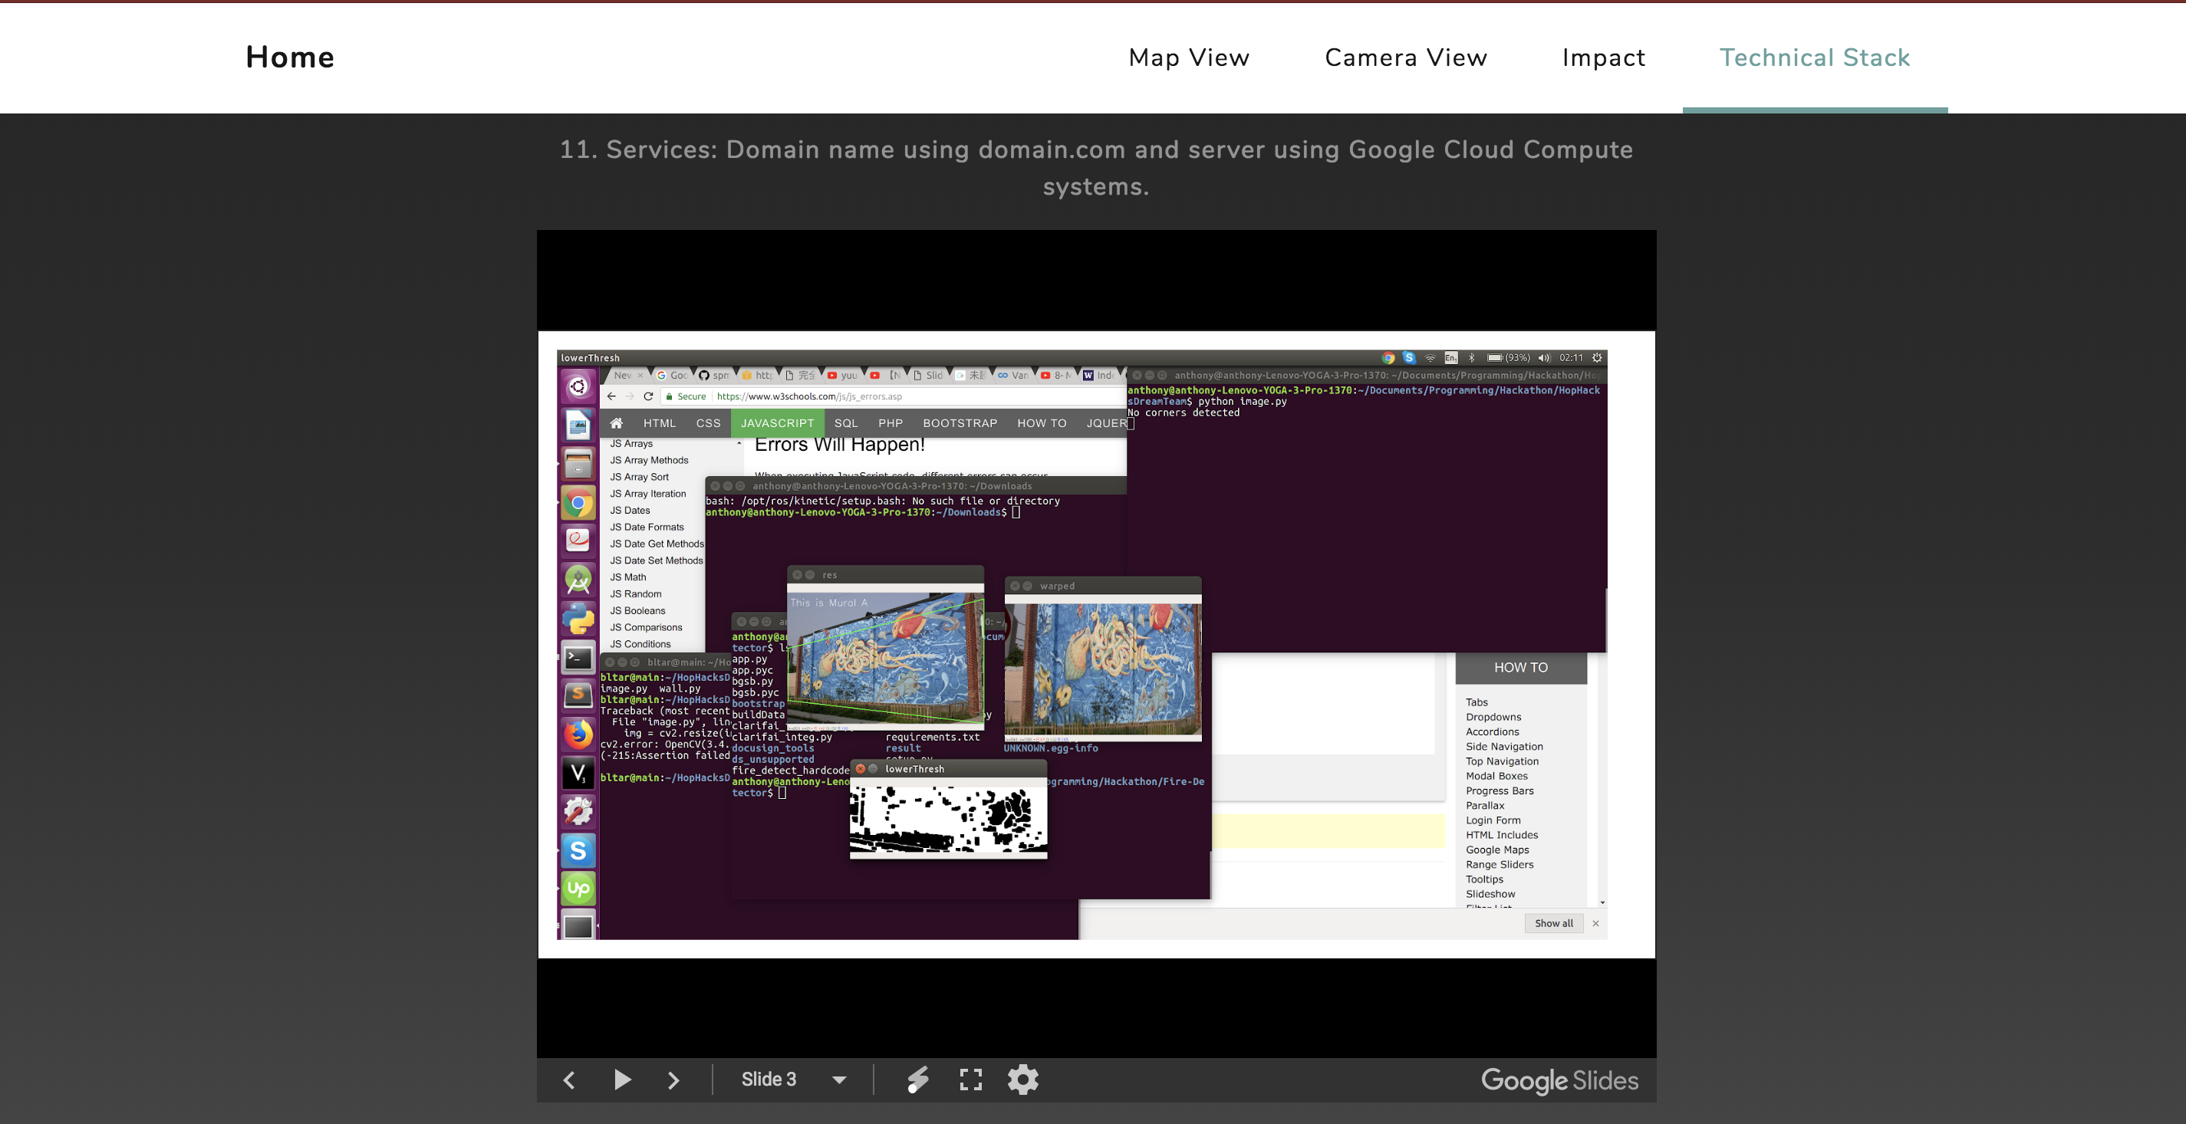Click the Upwork dock icon in the slide
2186x1124 pixels.
578,888
